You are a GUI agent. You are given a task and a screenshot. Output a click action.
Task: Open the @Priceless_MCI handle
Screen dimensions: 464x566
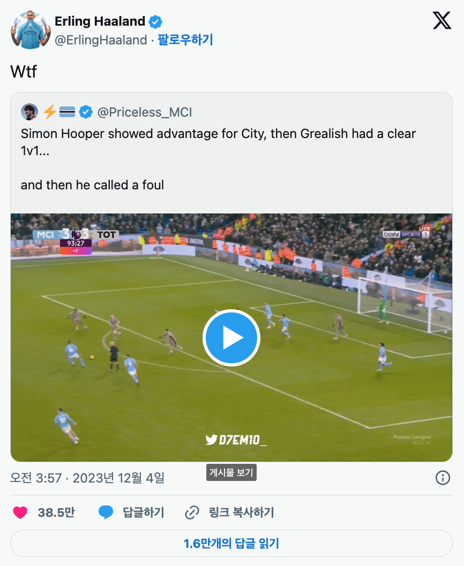[145, 112]
